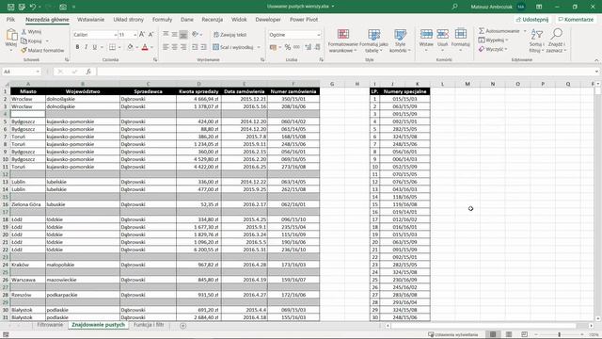This screenshot has width=602, height=339.
Task: Open the Filtrowanie sheet tab
Action: [x=50, y=325]
